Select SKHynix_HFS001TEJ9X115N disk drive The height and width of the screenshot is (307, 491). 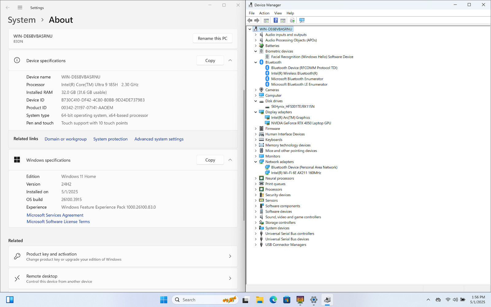293,107
